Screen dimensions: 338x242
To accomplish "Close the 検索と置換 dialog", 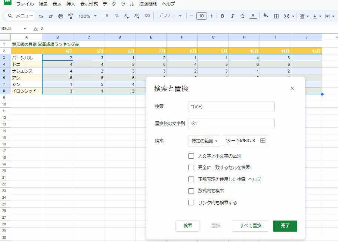I will [292, 88].
